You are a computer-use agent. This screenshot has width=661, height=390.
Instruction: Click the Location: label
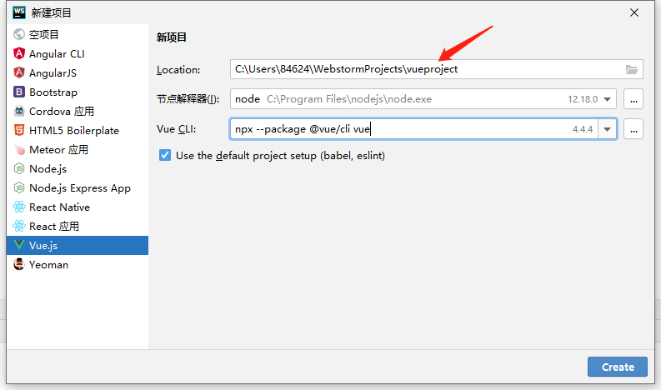click(178, 69)
